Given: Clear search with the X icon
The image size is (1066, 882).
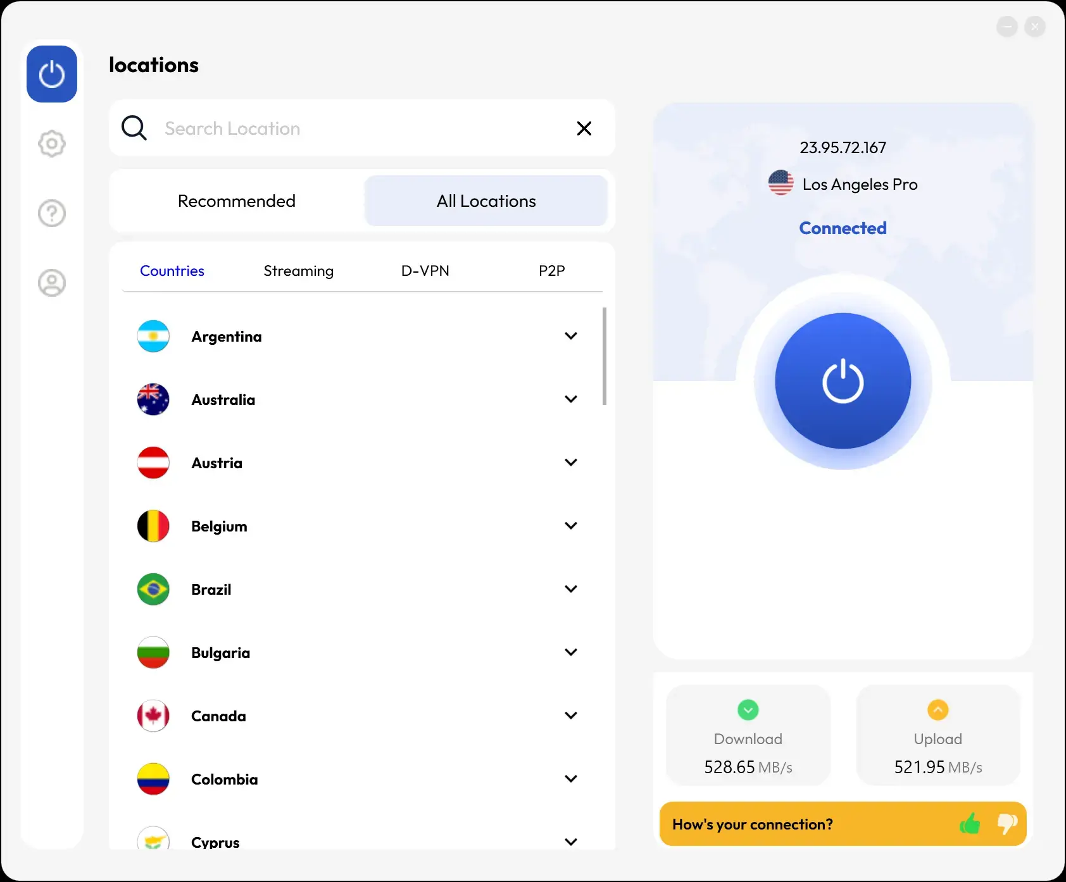Looking at the screenshot, I should pyautogui.click(x=584, y=128).
